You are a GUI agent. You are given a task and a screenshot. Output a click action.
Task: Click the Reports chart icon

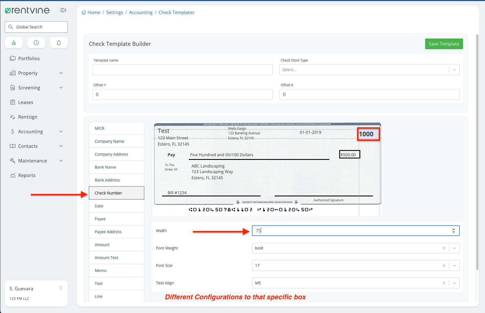pos(13,175)
